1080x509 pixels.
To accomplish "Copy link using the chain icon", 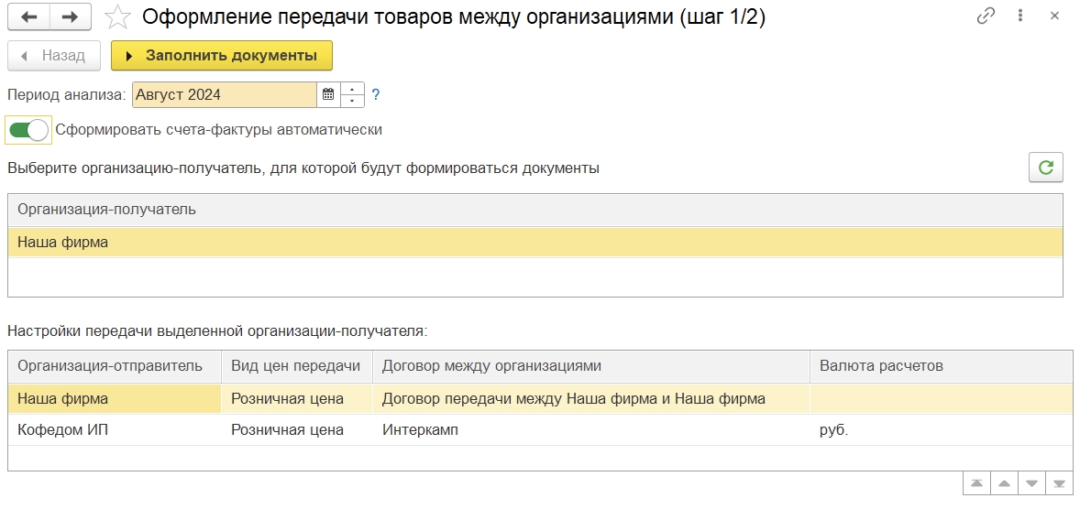I will tap(987, 16).
